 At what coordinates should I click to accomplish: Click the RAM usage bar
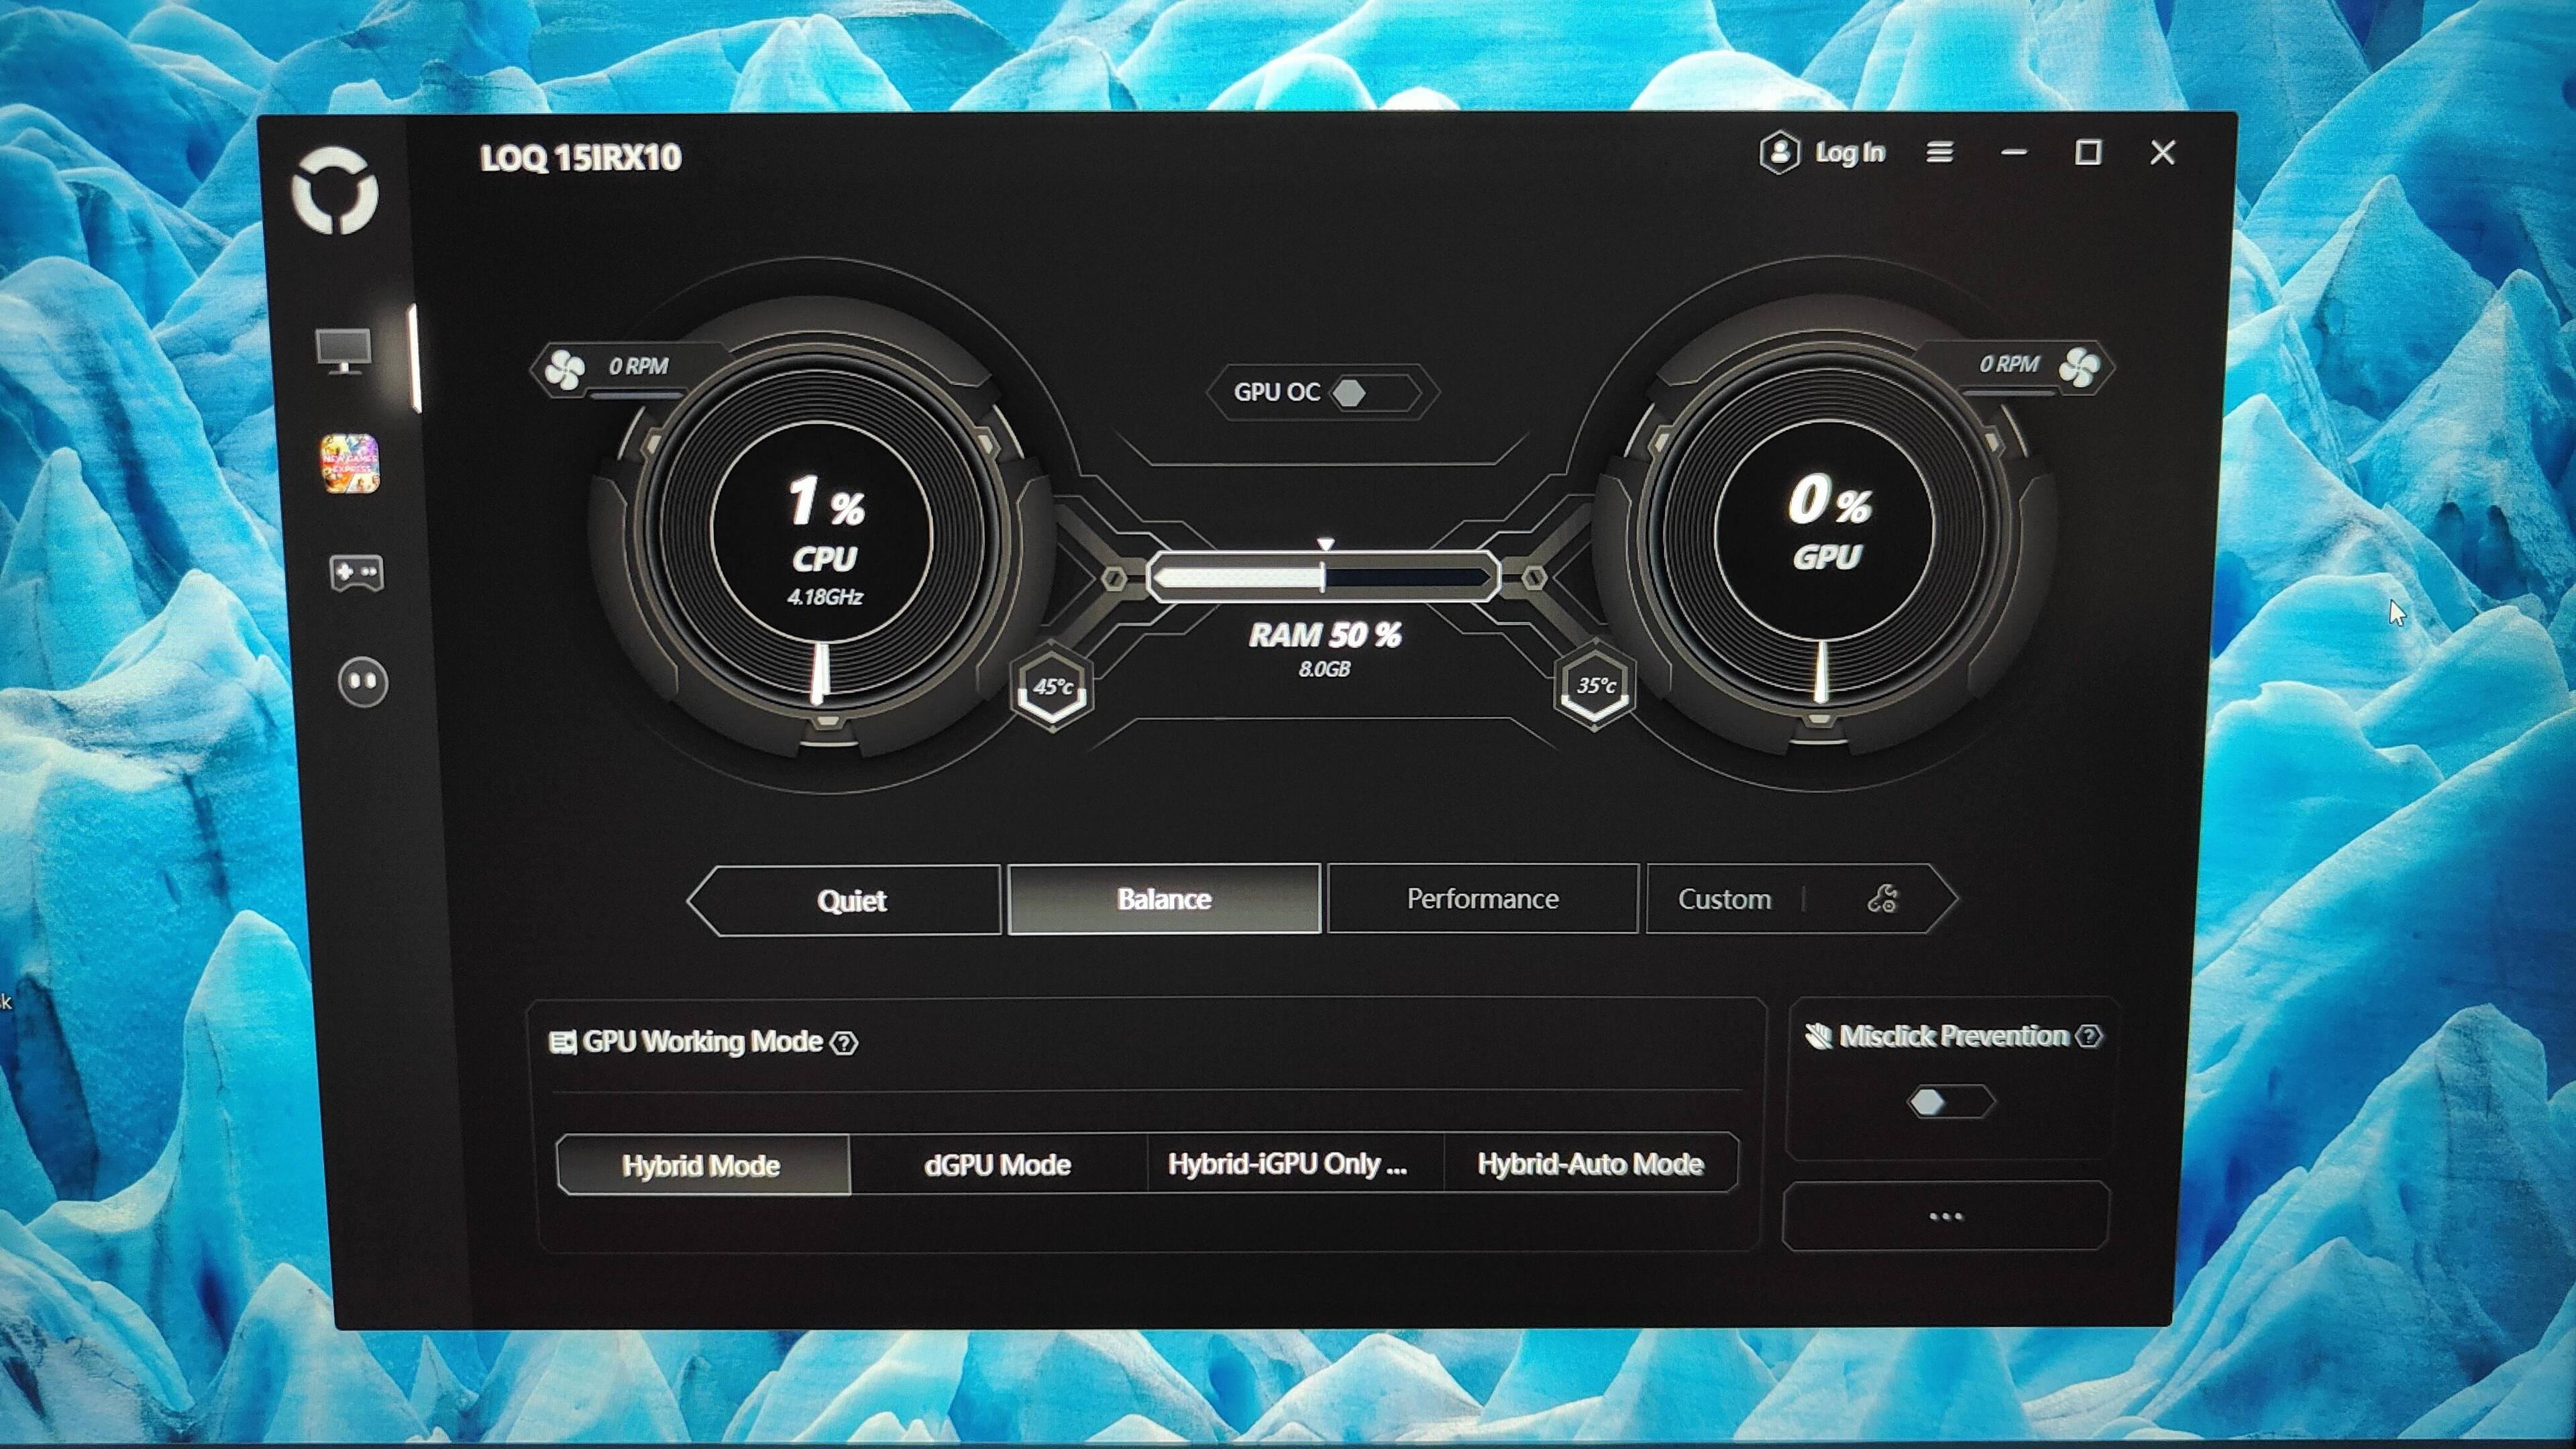(1323, 578)
